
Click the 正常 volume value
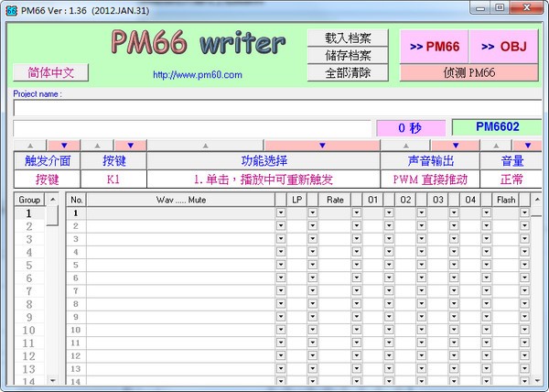[511, 180]
